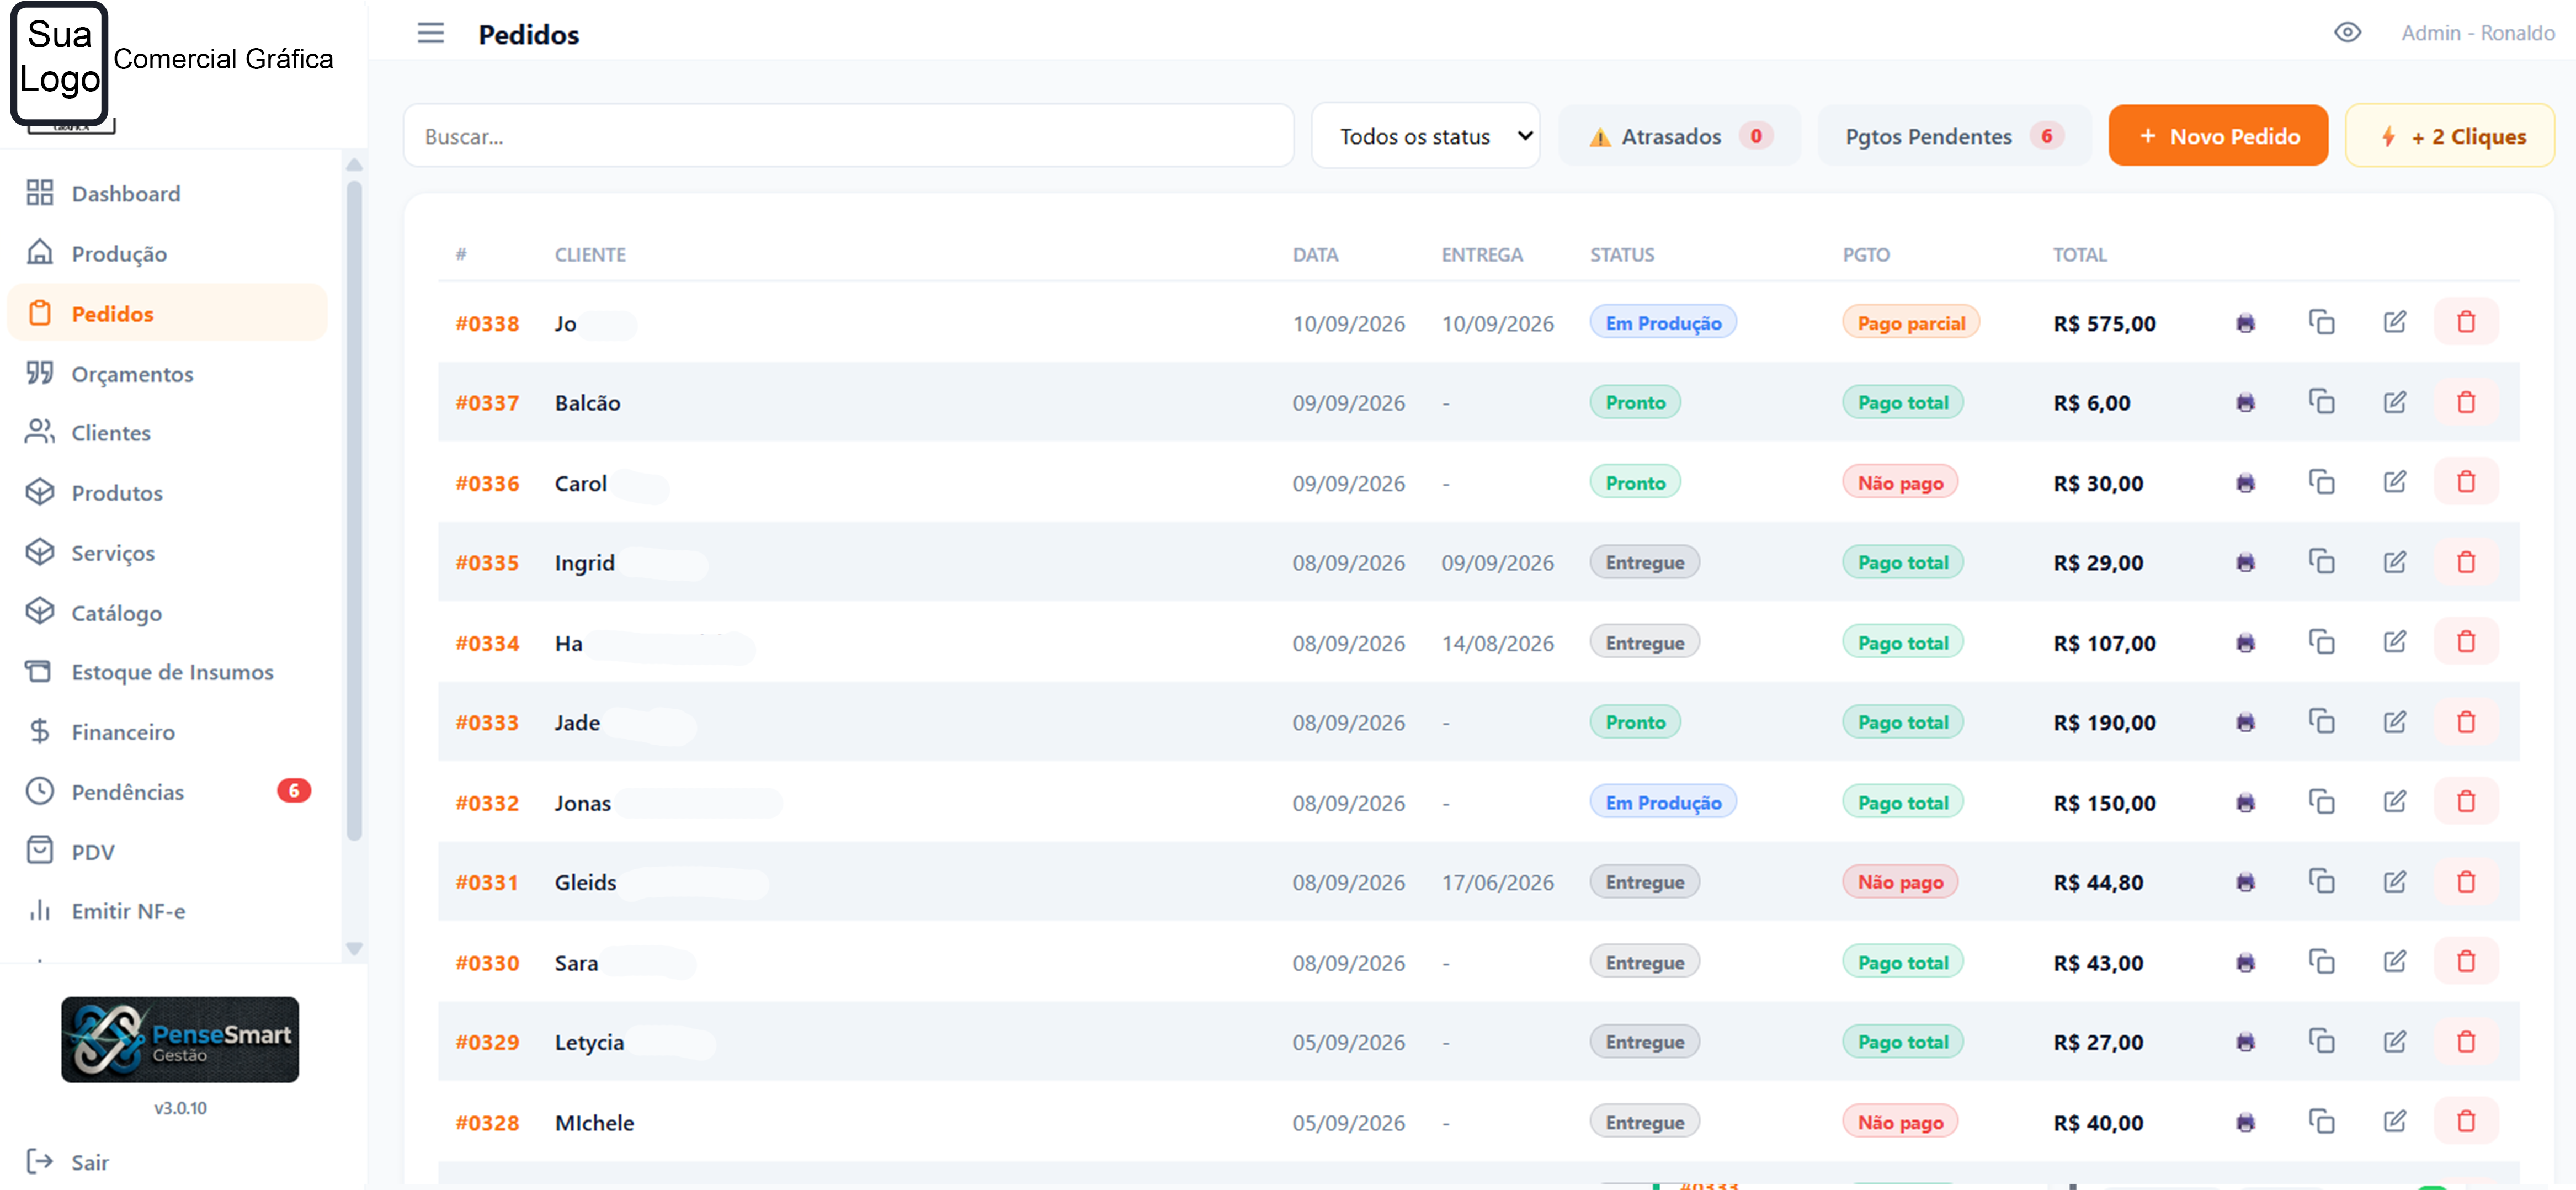Open Produtos in the sidebar
The width and height of the screenshot is (2576, 1190).
pyautogui.click(x=167, y=493)
